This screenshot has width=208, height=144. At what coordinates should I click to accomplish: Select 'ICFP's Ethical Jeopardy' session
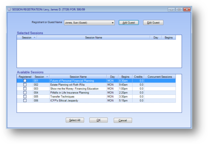(x=96, y=100)
